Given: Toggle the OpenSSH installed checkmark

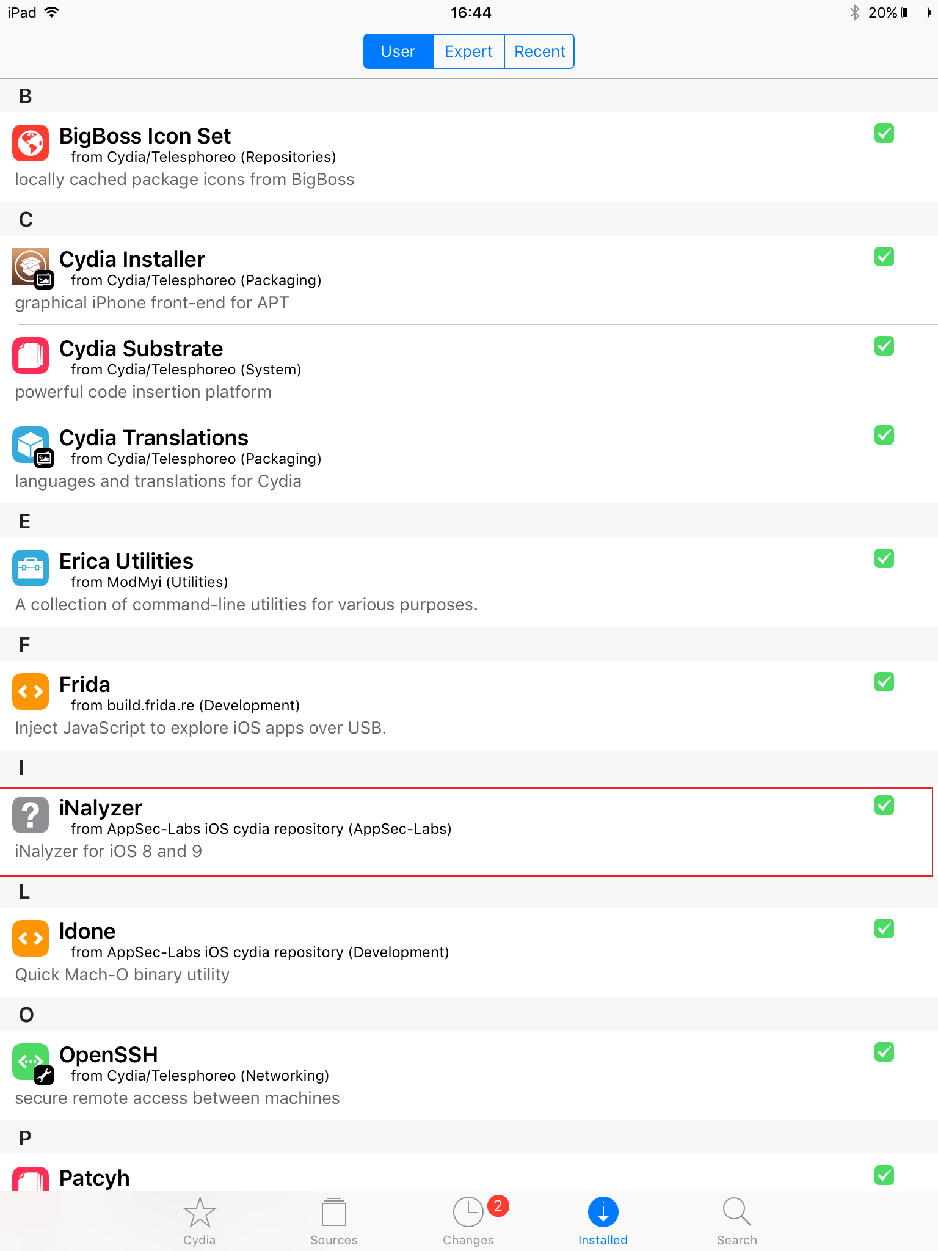Looking at the screenshot, I should click(x=884, y=1052).
